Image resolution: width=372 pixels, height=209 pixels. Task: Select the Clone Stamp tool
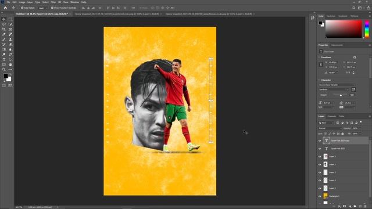(x=10, y=39)
